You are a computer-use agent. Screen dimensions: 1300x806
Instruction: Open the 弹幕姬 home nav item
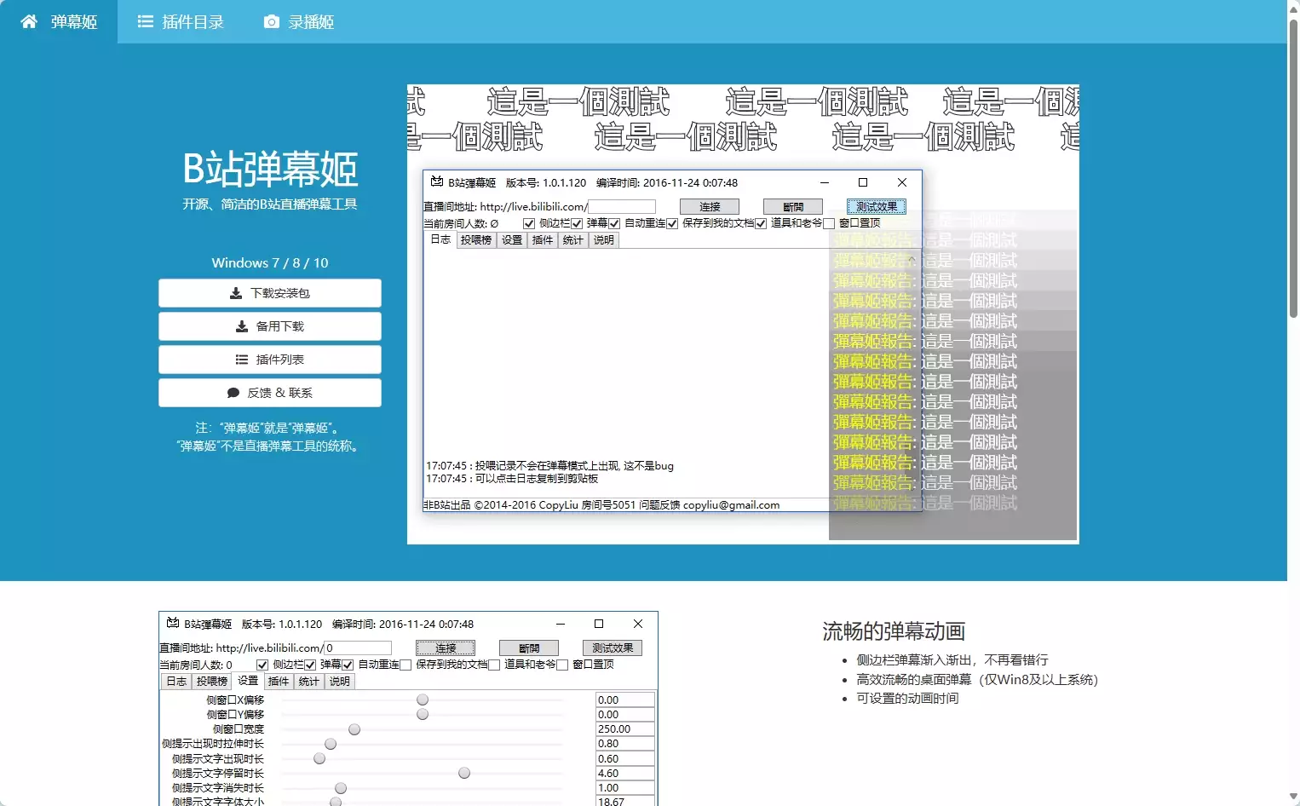pos(59,21)
